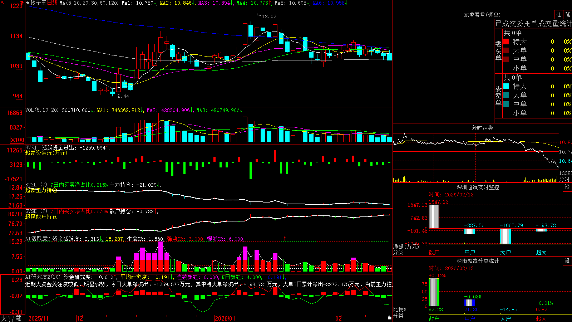Click the 超赢散户持仓 label
The height and width of the screenshot is (322, 572).
[41, 217]
